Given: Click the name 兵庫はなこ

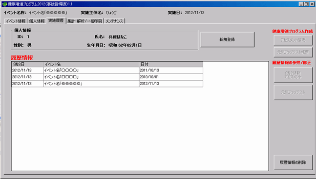Looking at the screenshot, I should coord(118,37).
